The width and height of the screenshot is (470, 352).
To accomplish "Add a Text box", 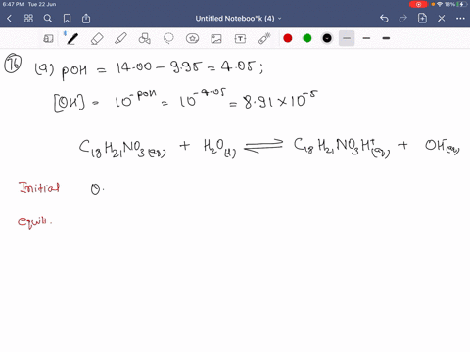I will 240,39.
